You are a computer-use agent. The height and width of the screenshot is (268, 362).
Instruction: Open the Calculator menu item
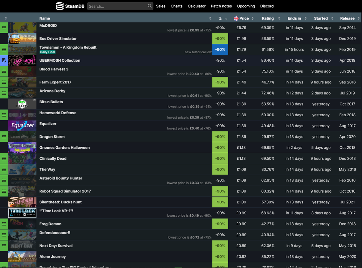pos(197,6)
